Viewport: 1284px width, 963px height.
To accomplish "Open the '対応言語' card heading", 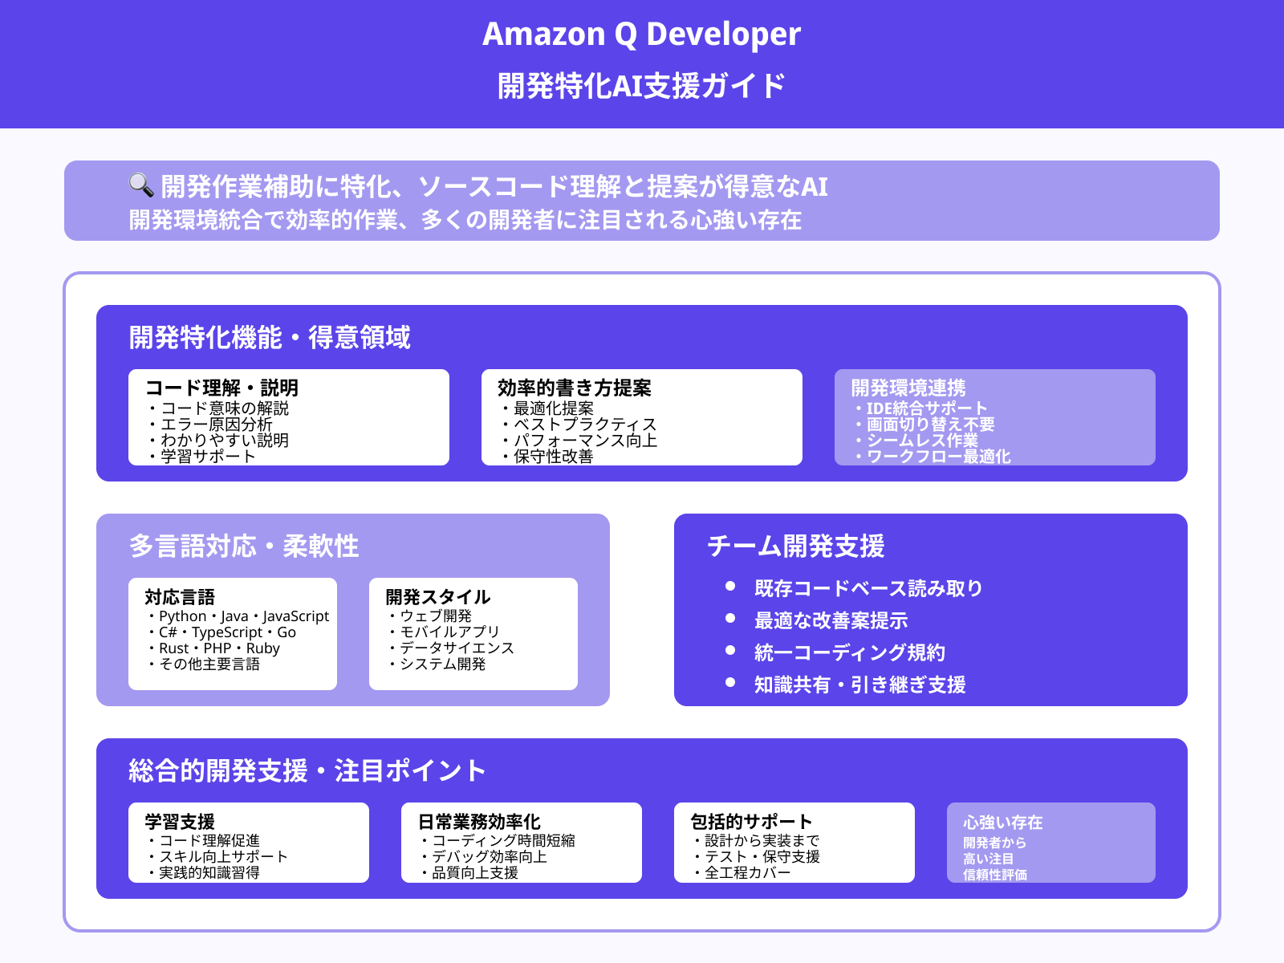I will point(180,597).
